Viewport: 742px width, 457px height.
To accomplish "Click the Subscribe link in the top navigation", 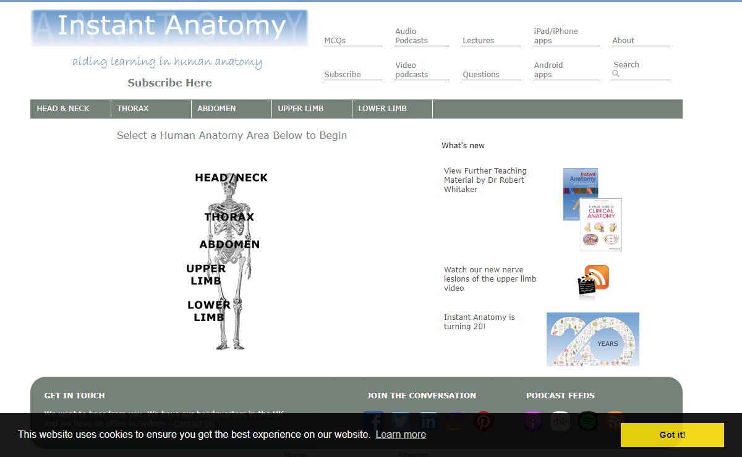I will 343,75.
